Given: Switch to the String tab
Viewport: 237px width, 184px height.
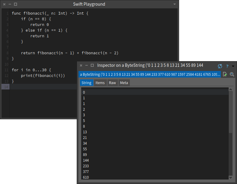Looking at the screenshot, I should click(87, 83).
